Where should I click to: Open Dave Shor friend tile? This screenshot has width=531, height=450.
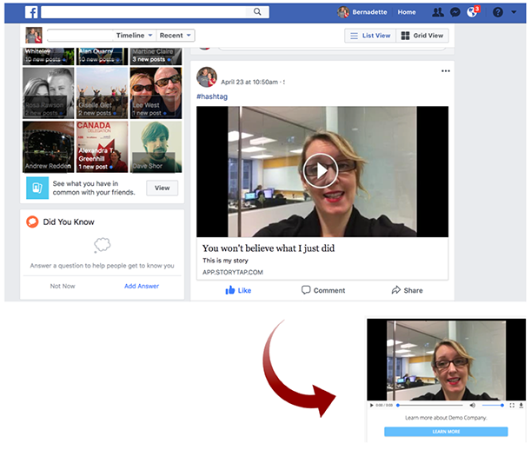click(156, 147)
